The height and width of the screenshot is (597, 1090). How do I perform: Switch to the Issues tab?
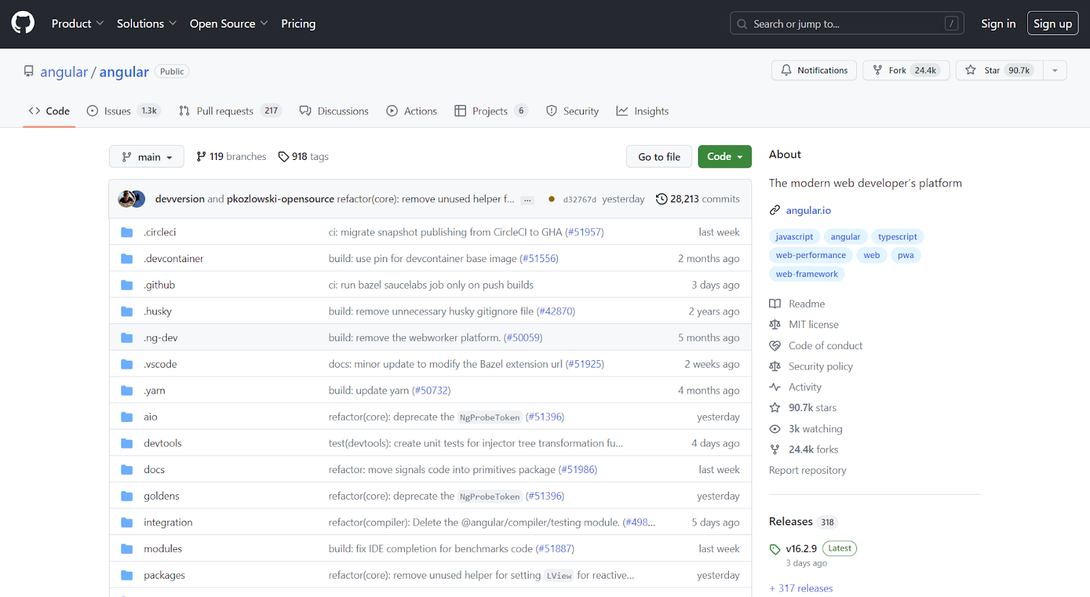124,111
